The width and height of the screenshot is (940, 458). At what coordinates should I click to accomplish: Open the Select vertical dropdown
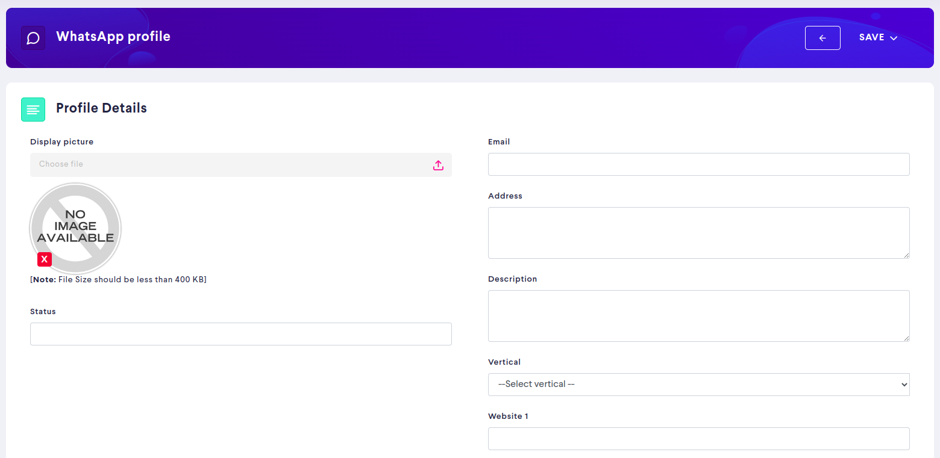coord(698,384)
